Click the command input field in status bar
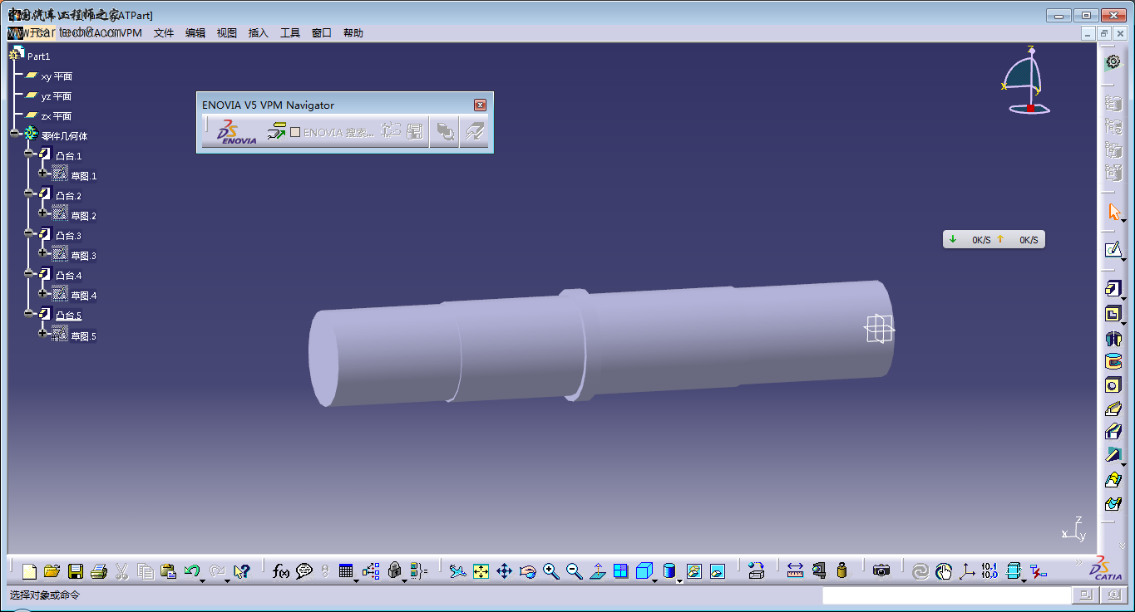Viewport: 1135px width, 612px height. click(x=946, y=595)
